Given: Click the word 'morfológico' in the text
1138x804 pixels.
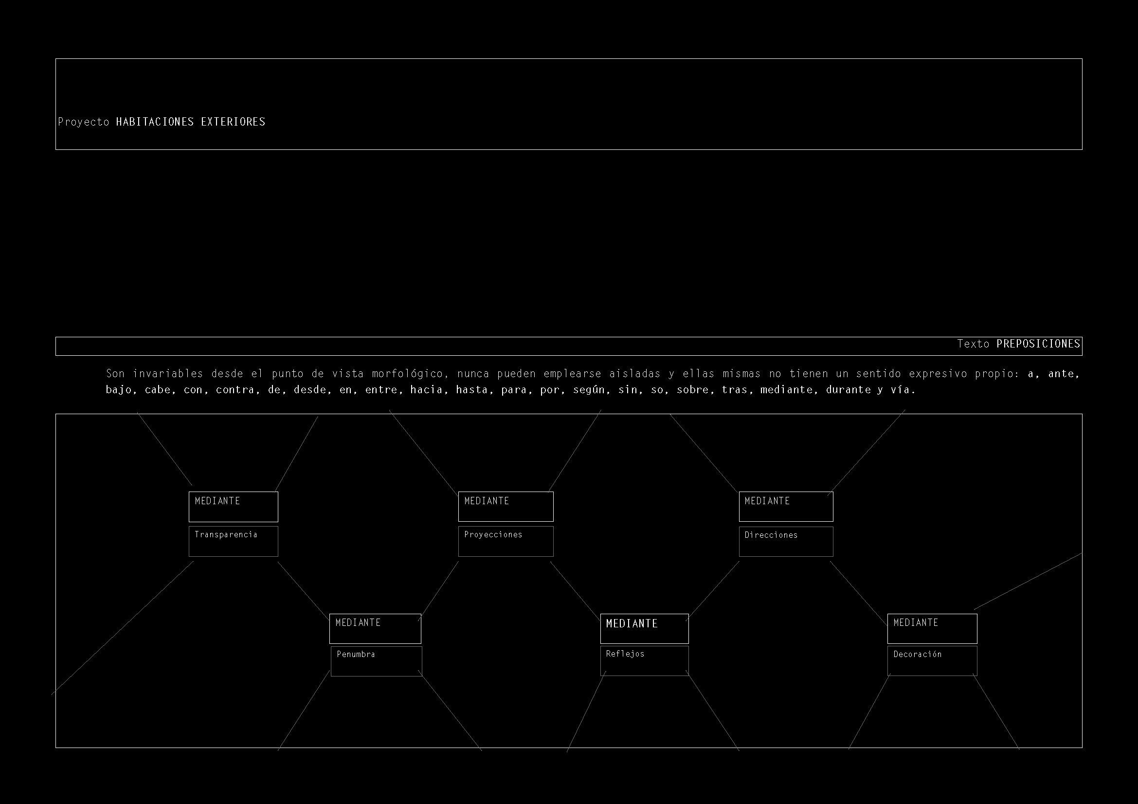Looking at the screenshot, I should 407,374.
